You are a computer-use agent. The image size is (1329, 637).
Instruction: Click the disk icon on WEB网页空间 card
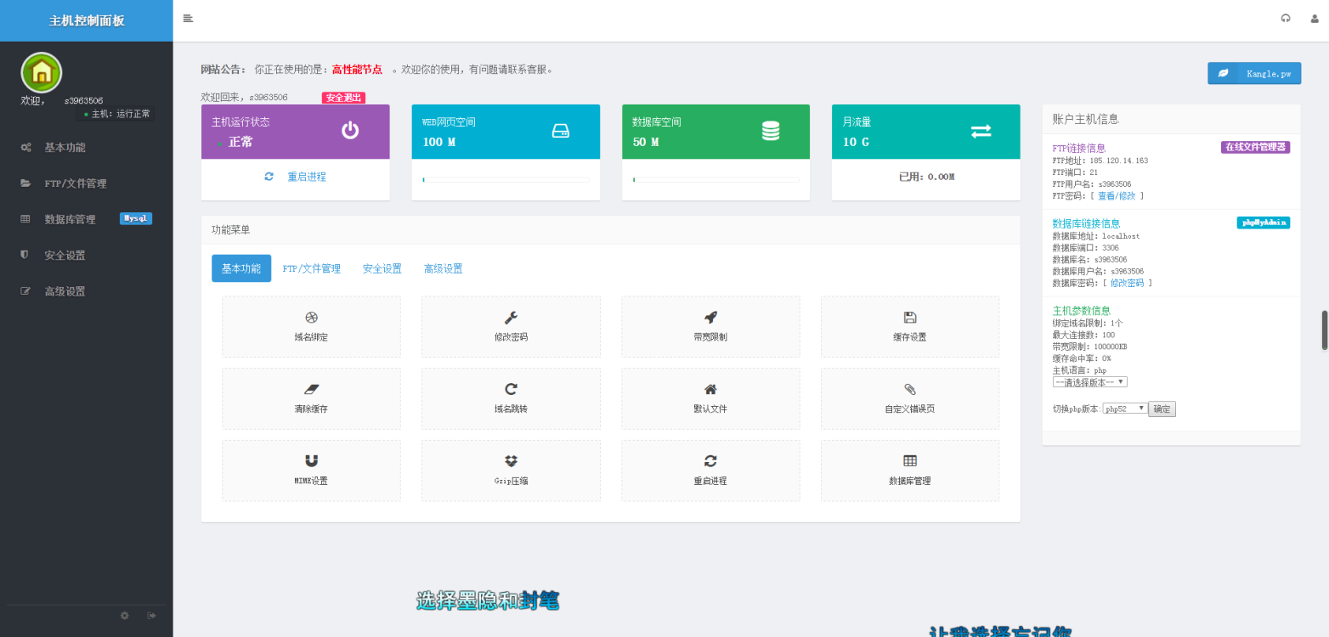pos(561,131)
